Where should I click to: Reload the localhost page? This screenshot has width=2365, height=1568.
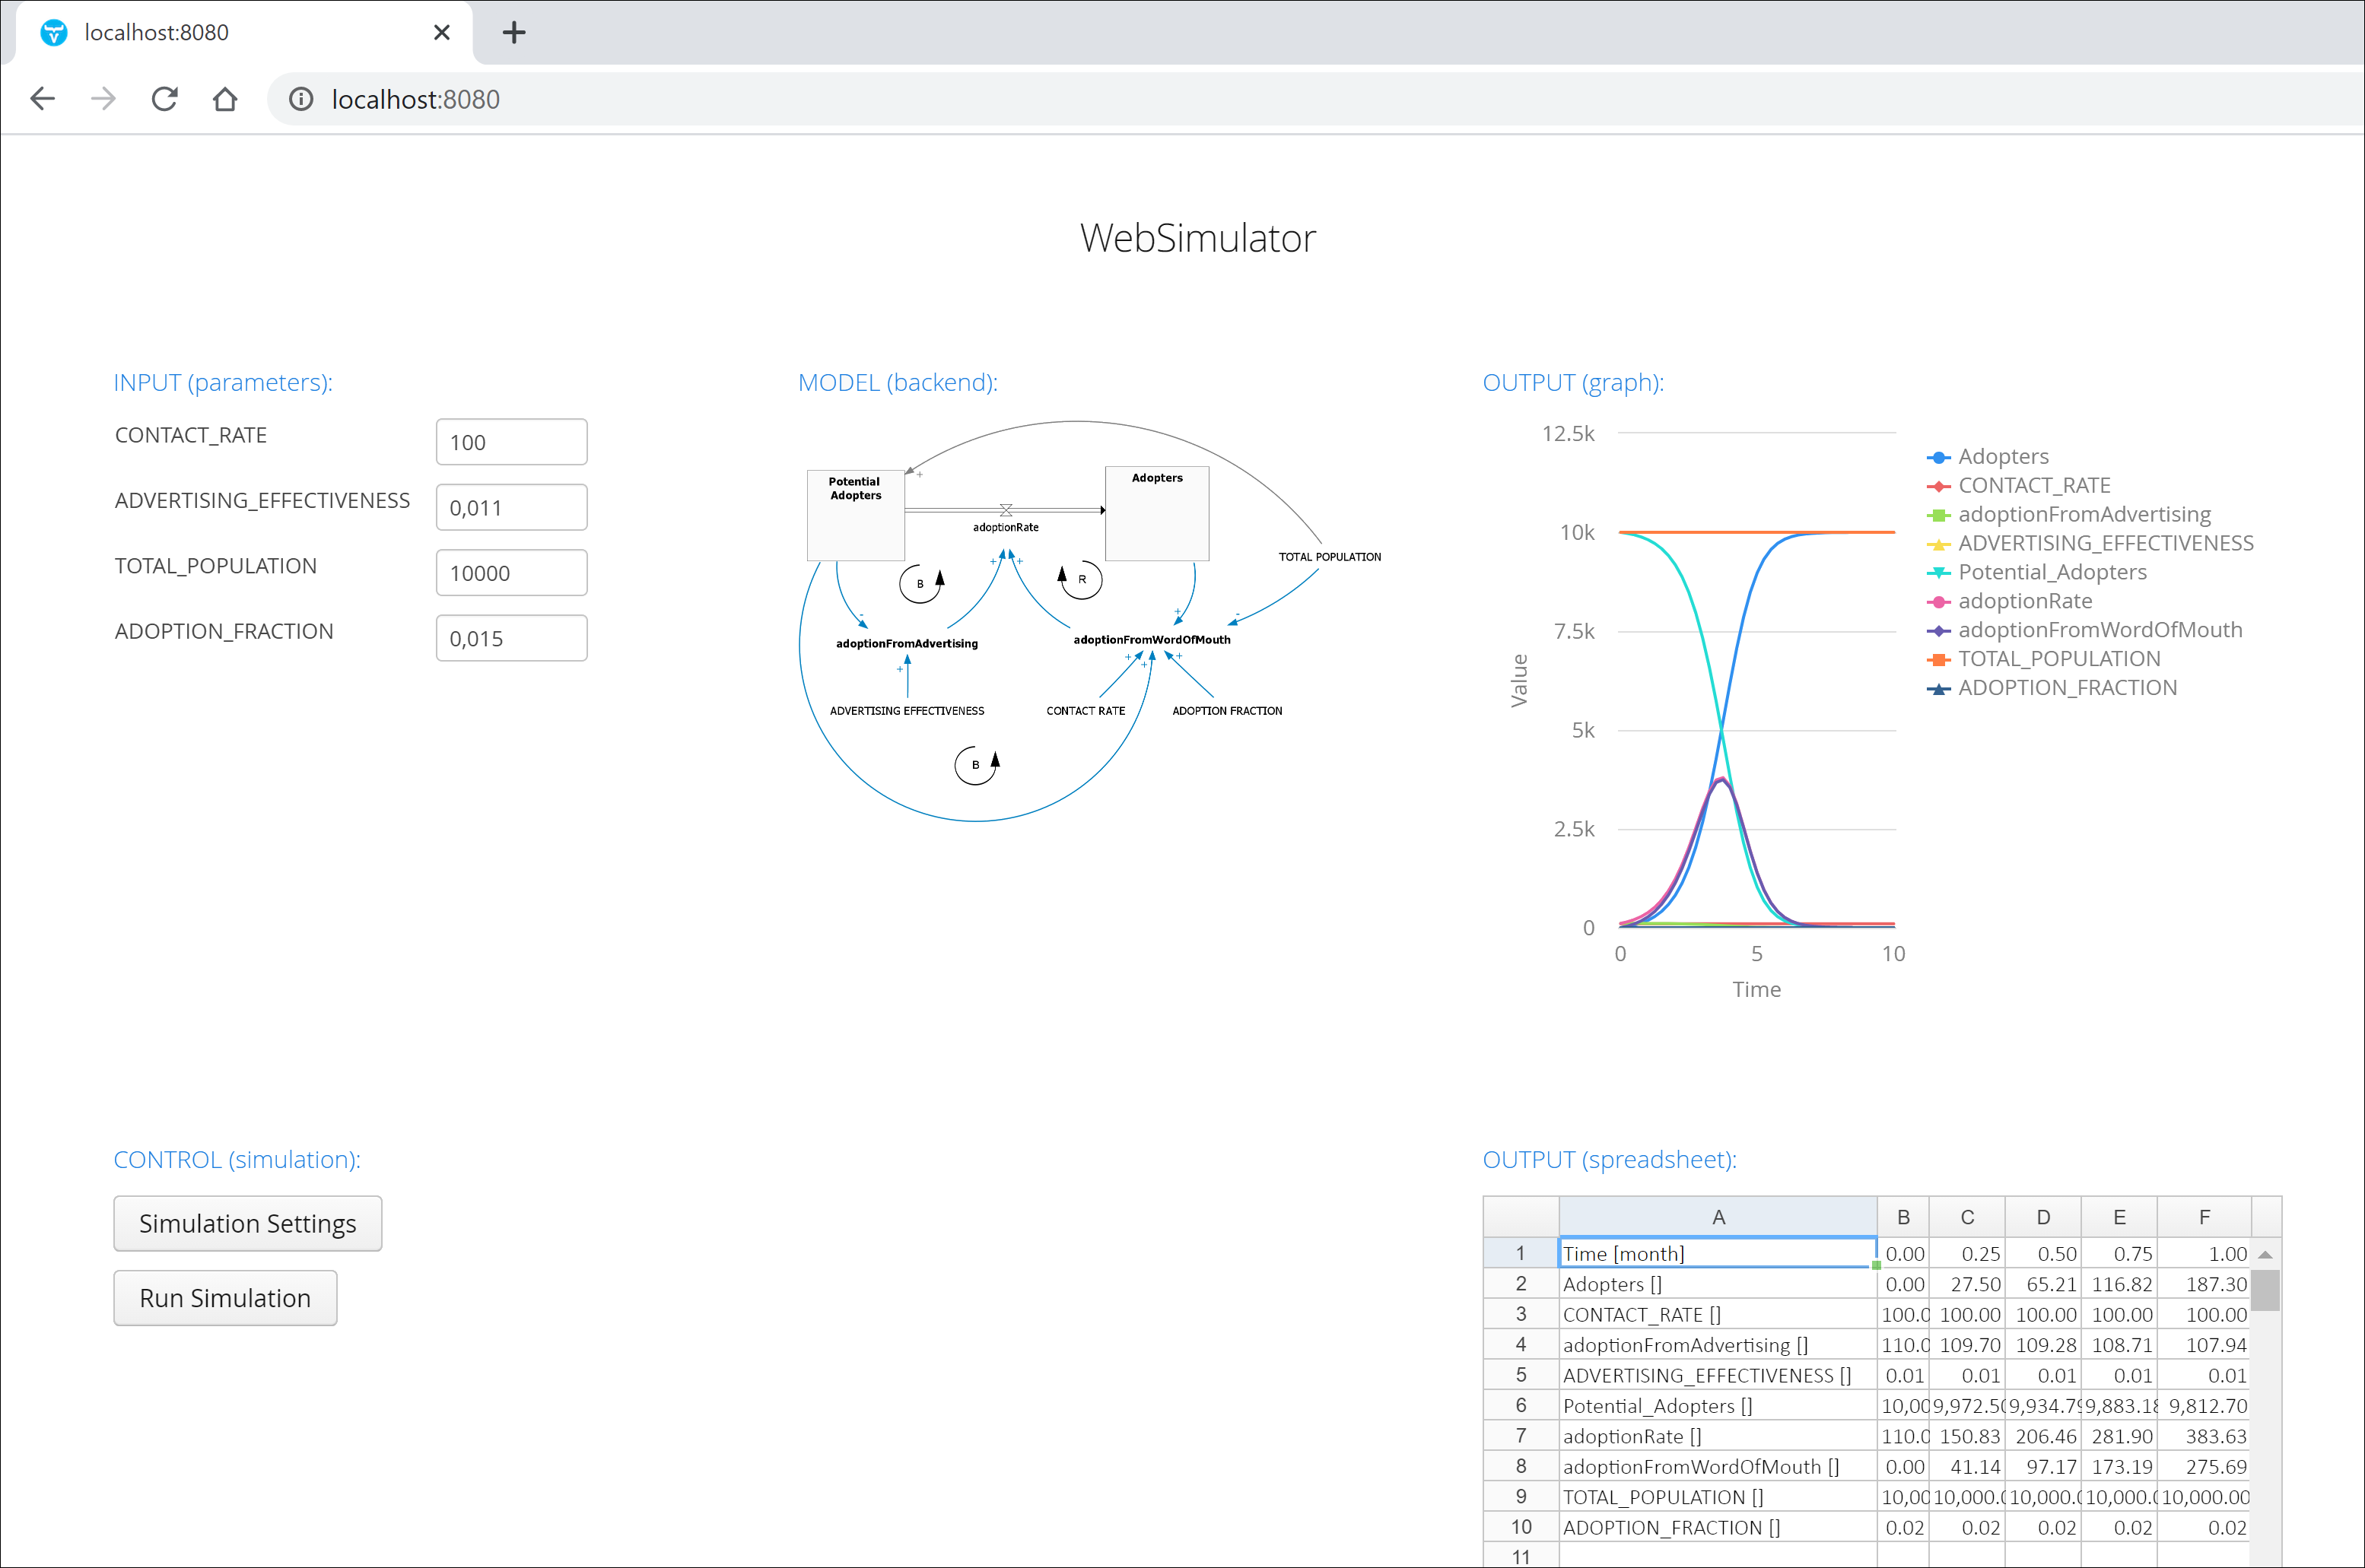click(164, 99)
